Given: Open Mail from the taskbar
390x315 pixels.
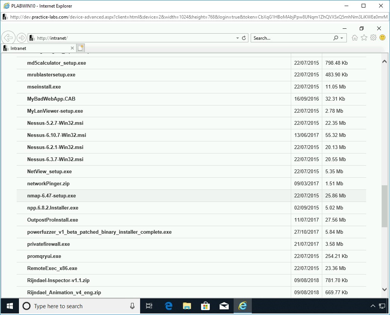Looking at the screenshot, I should pos(224,306).
